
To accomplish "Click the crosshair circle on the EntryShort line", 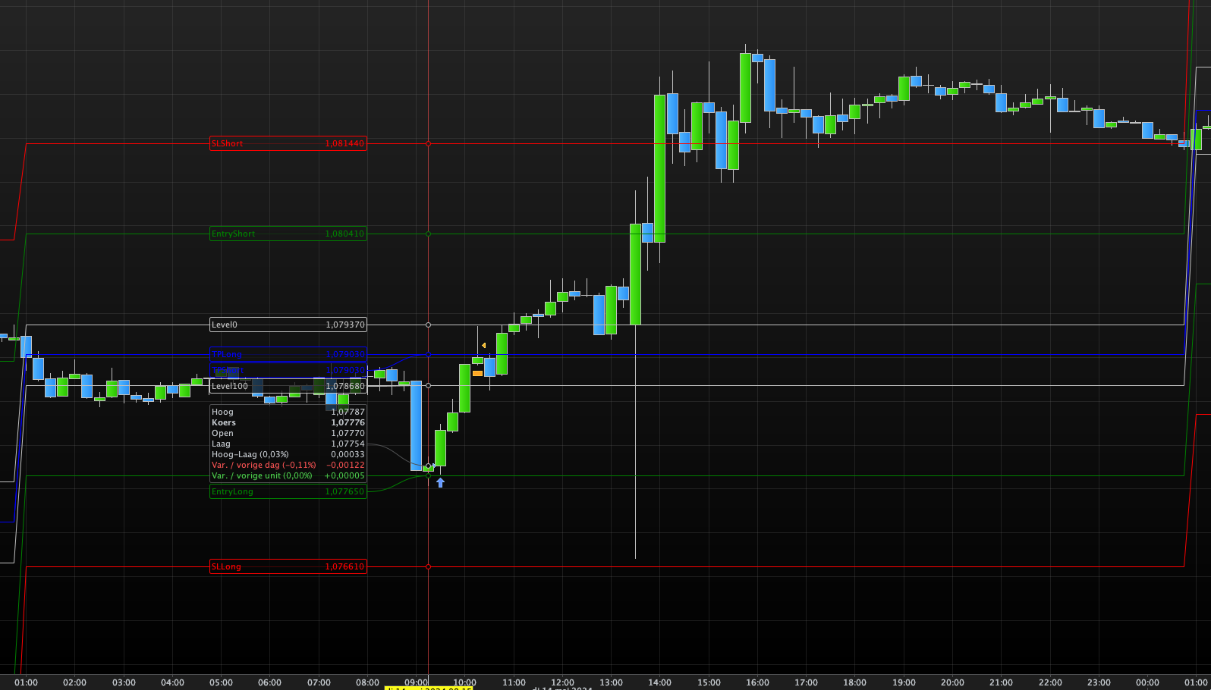I will point(428,234).
